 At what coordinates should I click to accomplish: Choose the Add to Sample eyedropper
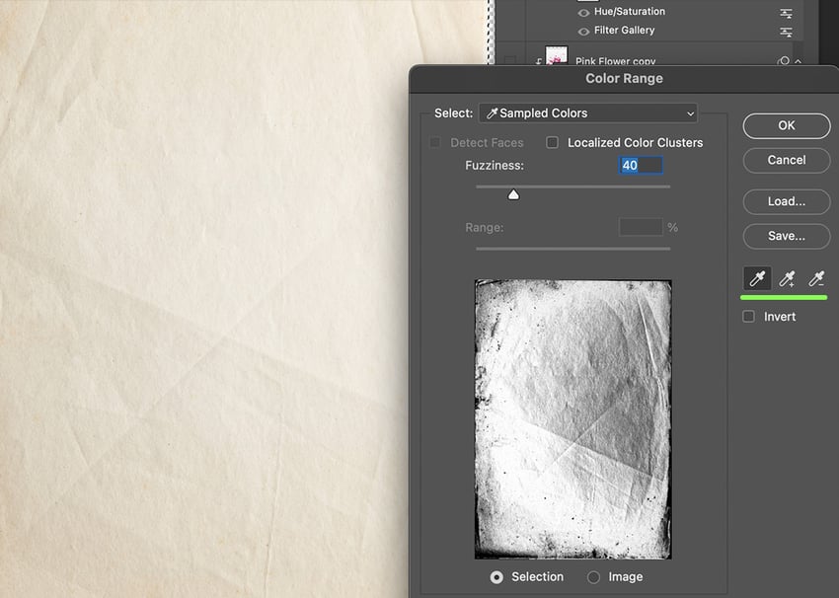pos(787,279)
